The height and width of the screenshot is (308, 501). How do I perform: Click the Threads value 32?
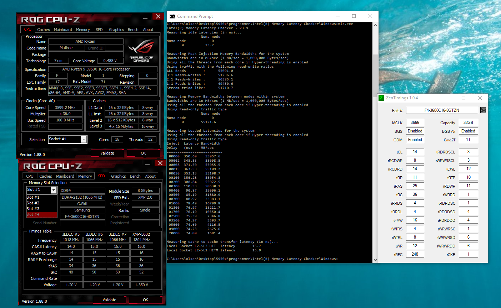(150, 140)
